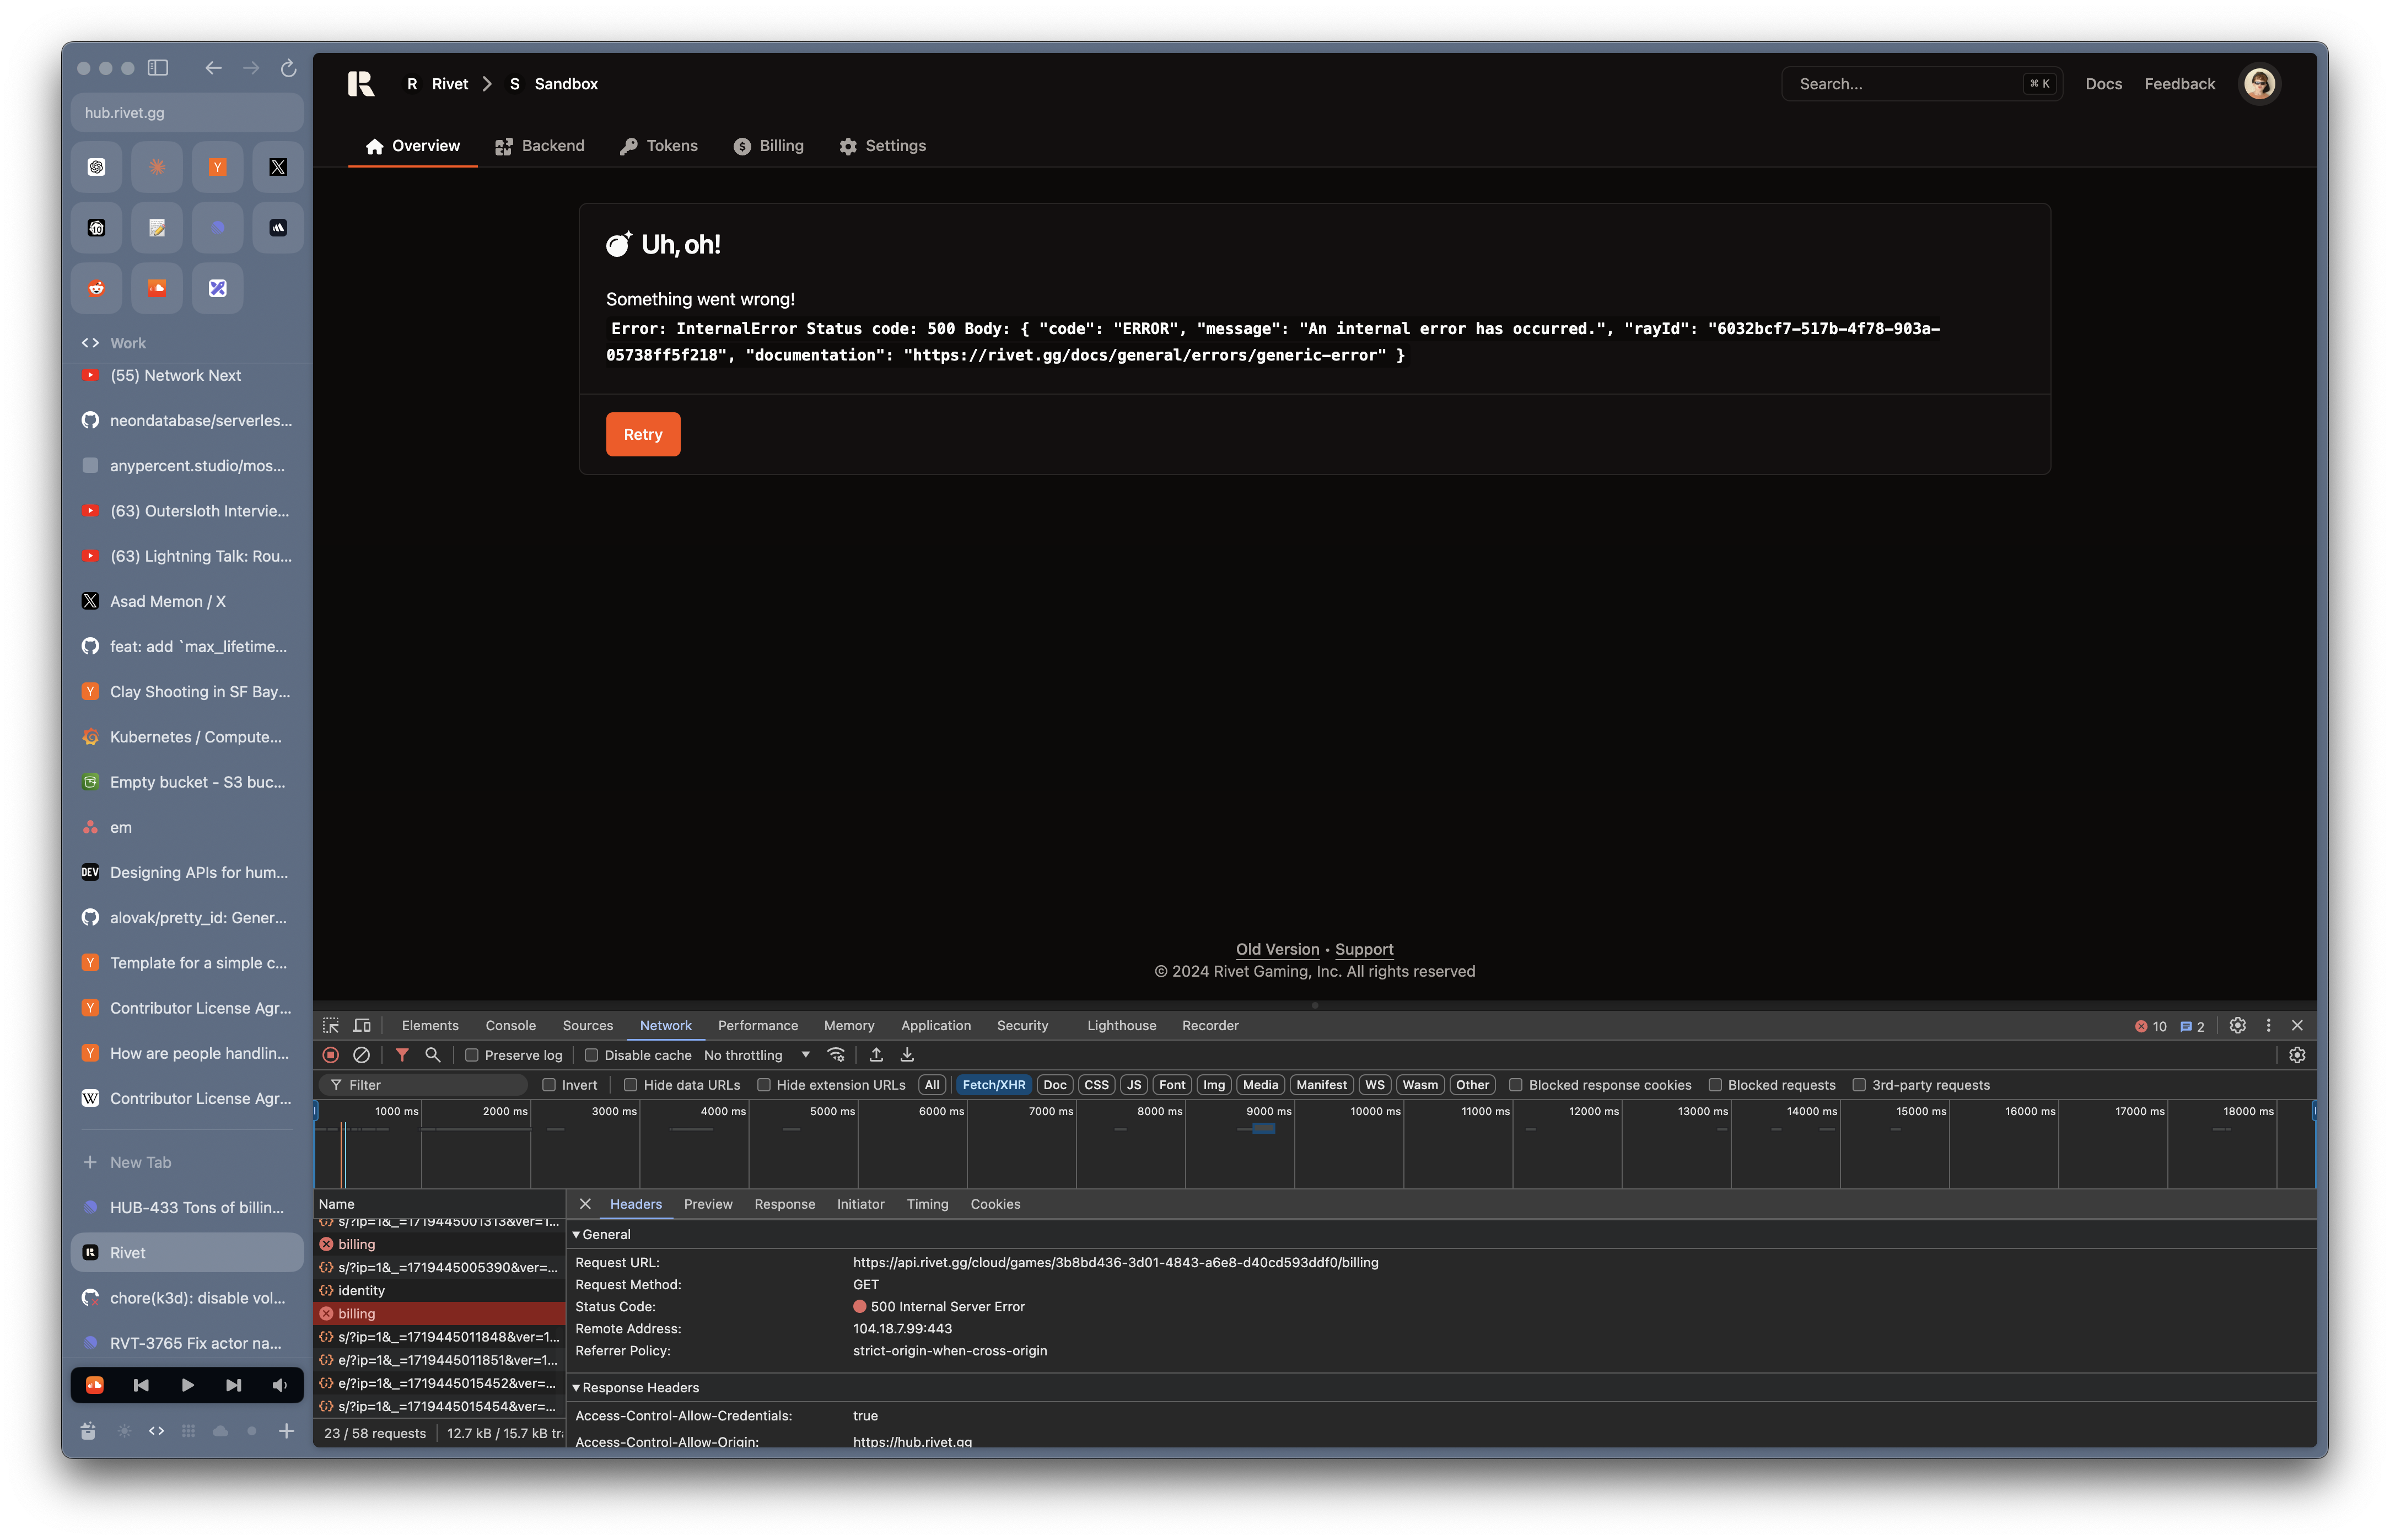The image size is (2390, 1540).
Task: Open the request Response tab
Action: tap(785, 1205)
